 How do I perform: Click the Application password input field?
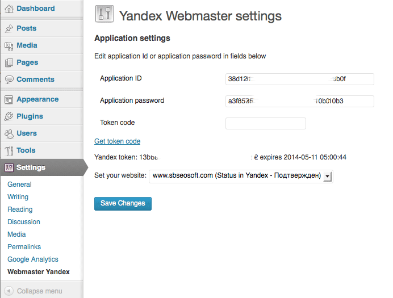click(299, 101)
